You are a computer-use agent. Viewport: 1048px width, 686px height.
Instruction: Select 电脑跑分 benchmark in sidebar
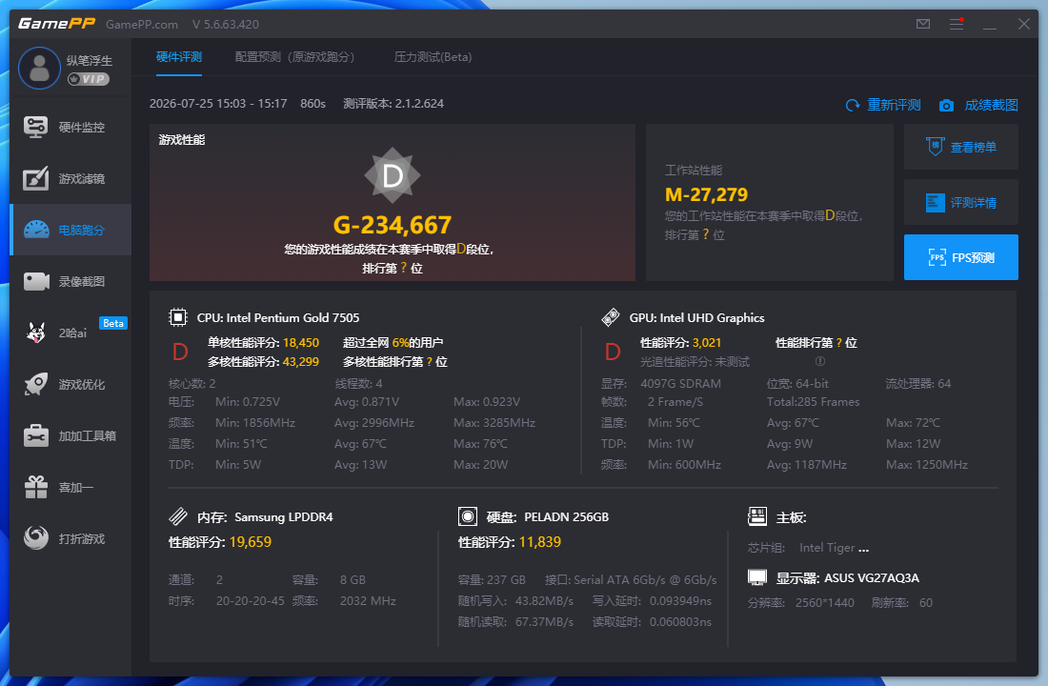pos(71,230)
